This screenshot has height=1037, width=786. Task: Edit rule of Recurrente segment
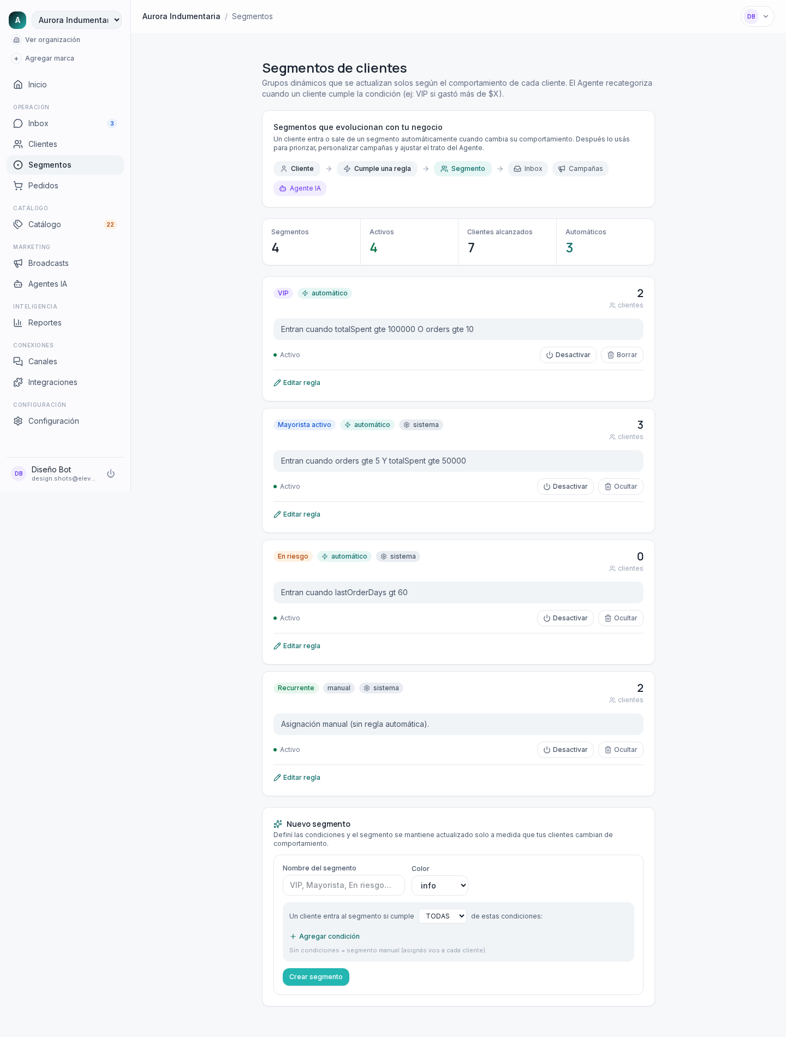297,778
